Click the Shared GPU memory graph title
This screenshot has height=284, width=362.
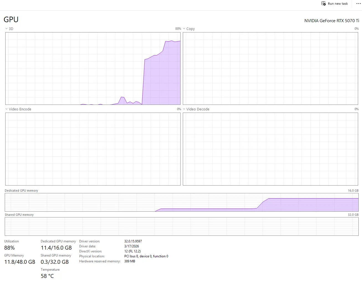pos(19,215)
